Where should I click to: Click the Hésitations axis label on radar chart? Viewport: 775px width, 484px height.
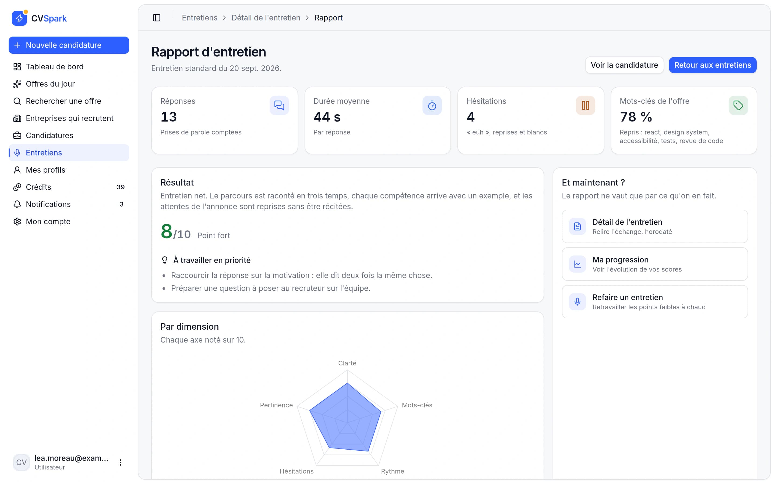coord(297,472)
